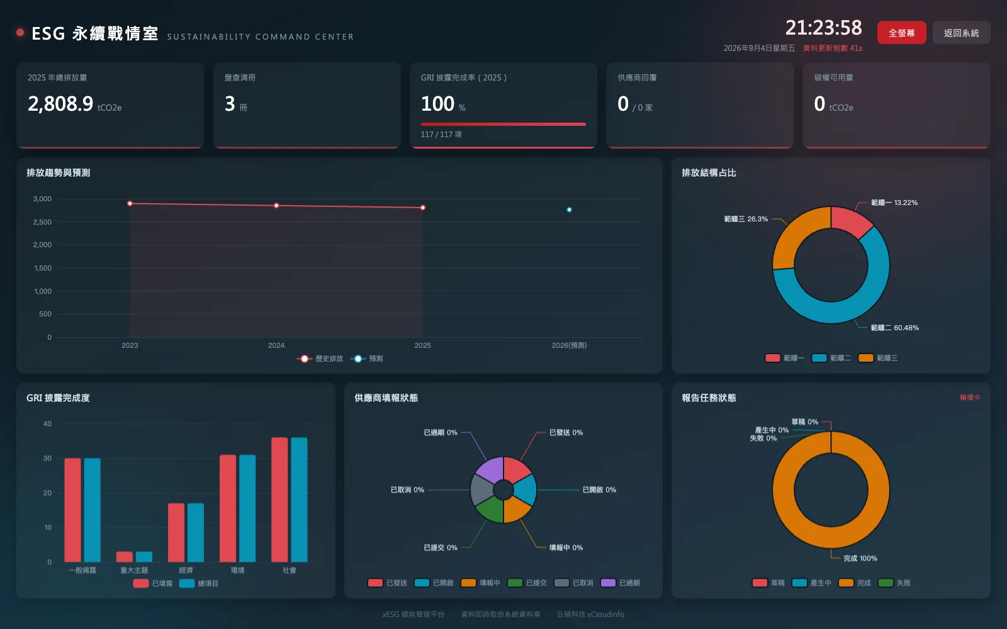
Task: Click the 云碩科技 xCloudinfo footer text
Action: tap(590, 615)
